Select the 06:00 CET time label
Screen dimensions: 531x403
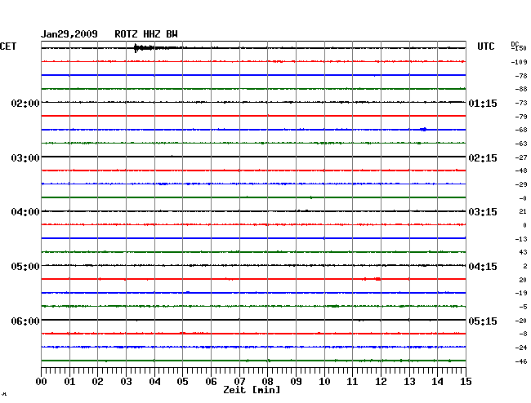25,321
